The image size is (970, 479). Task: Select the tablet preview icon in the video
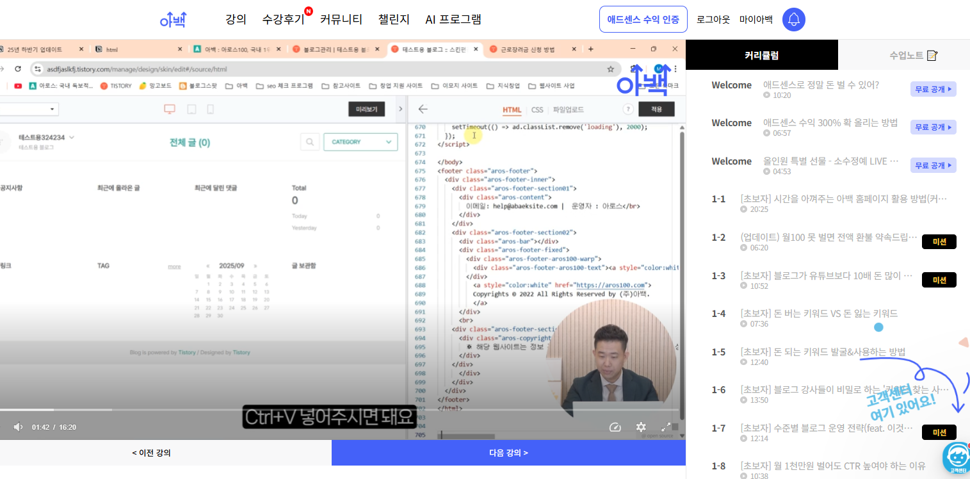pyautogui.click(x=191, y=110)
